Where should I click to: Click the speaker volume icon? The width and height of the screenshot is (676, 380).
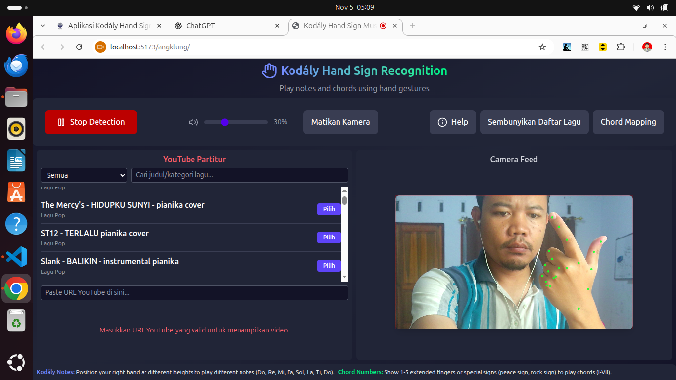(x=193, y=122)
